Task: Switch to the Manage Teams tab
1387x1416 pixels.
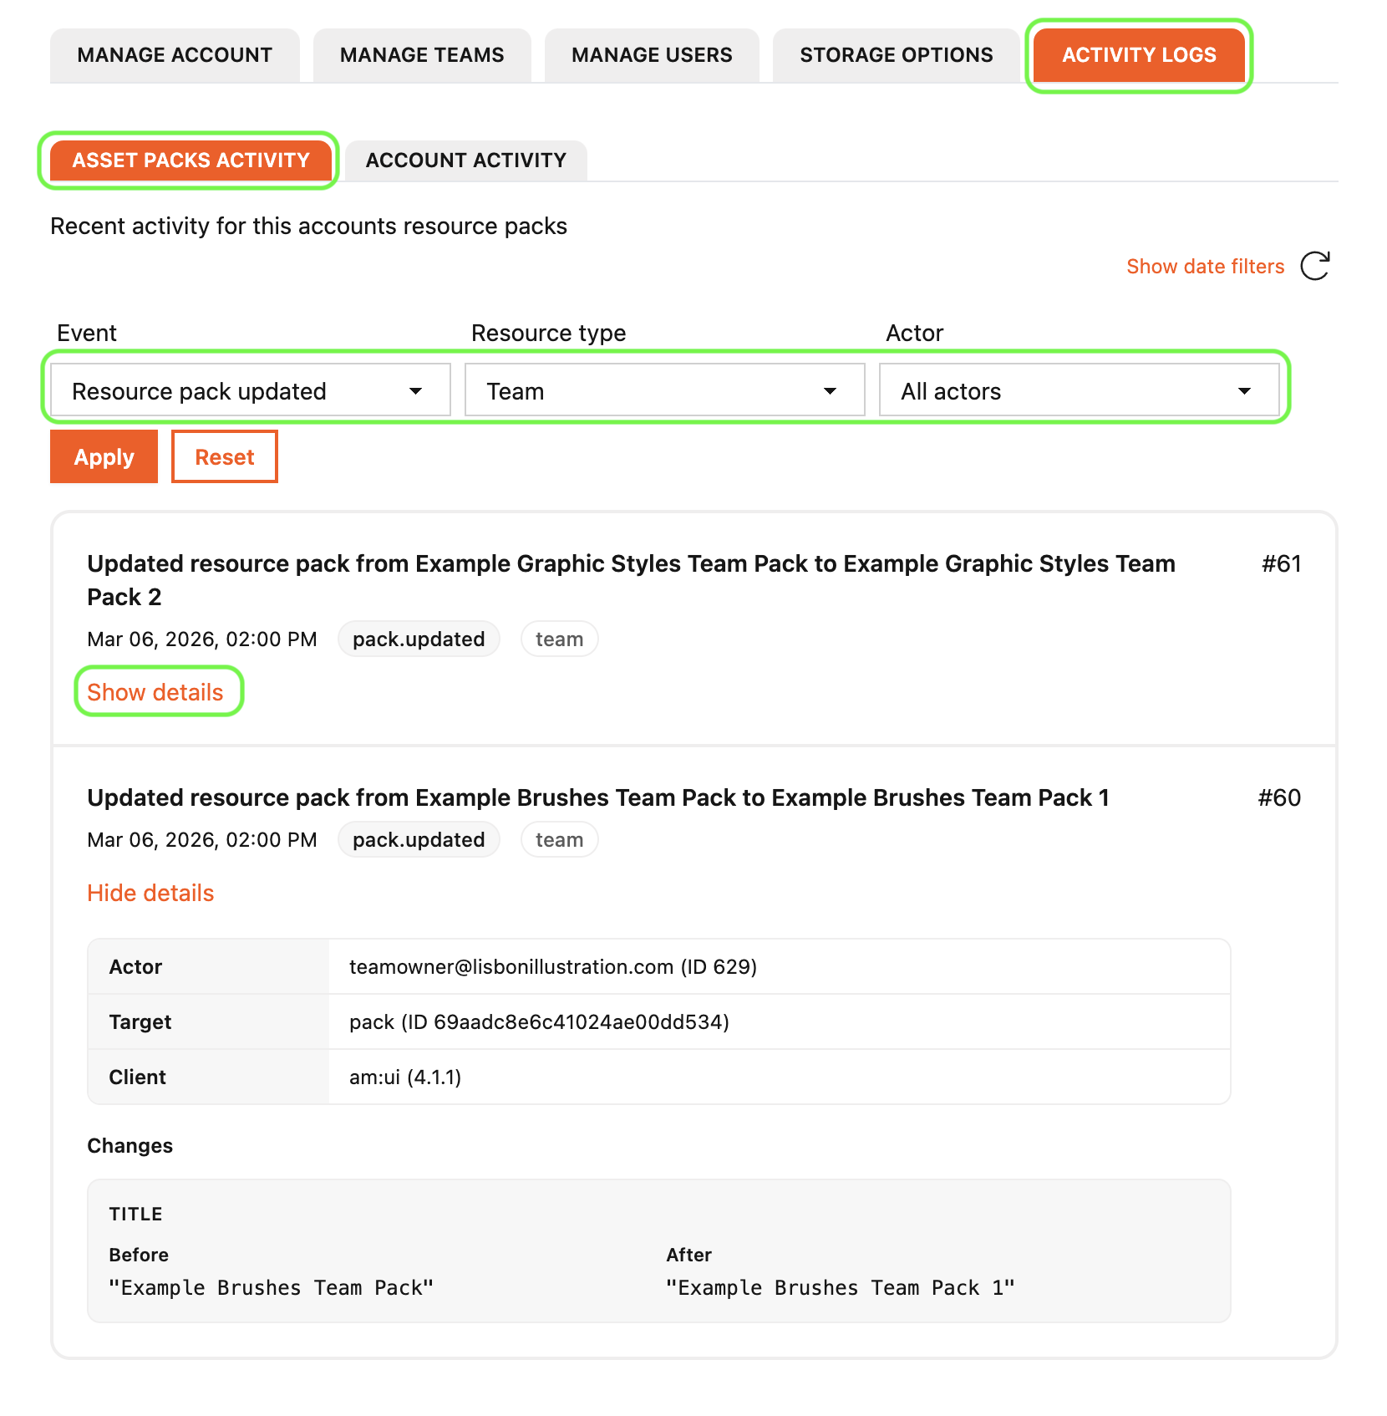Action: coord(422,55)
